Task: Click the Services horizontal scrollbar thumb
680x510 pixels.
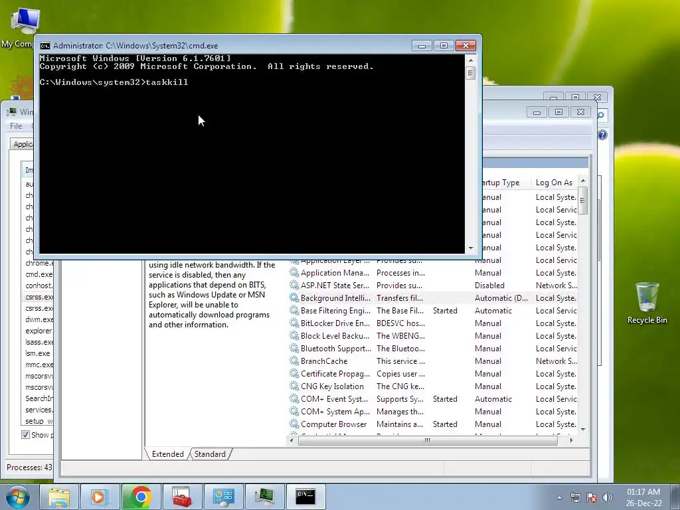Action: tap(428, 441)
